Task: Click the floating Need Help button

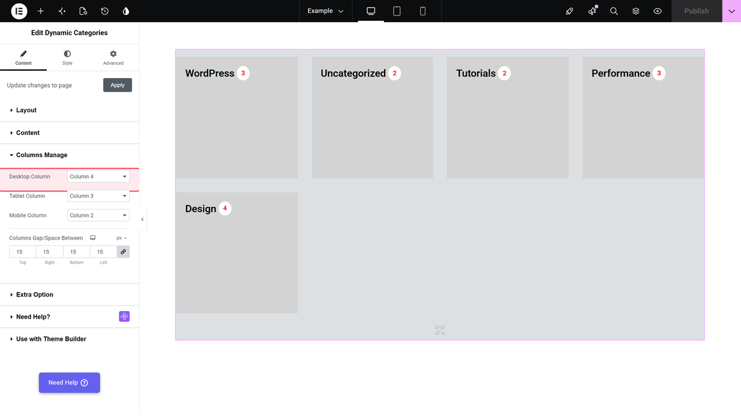Action: [x=69, y=383]
